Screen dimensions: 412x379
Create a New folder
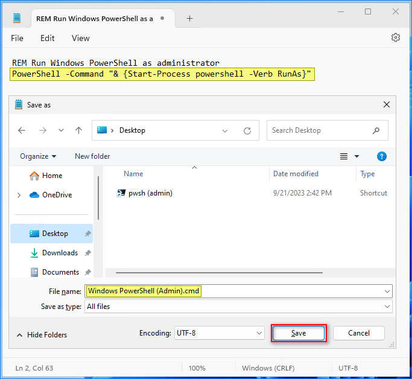(x=92, y=156)
